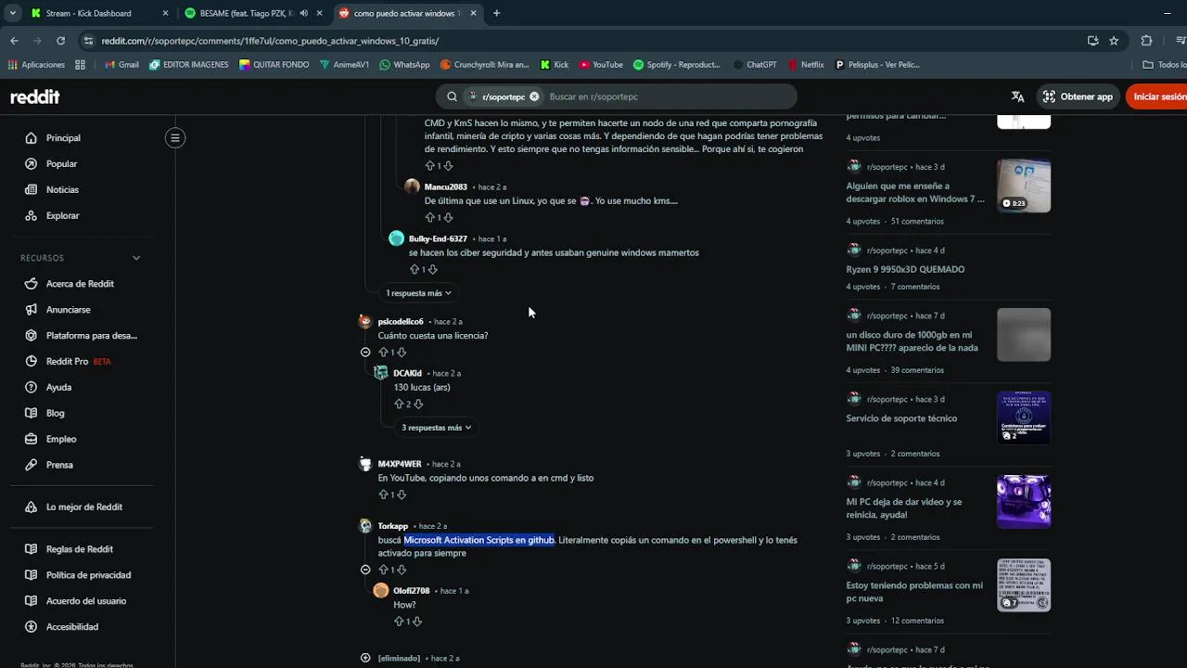Downvote M4XP4WER's comment about YouTube
The width and height of the screenshot is (1187, 668).
(x=402, y=495)
